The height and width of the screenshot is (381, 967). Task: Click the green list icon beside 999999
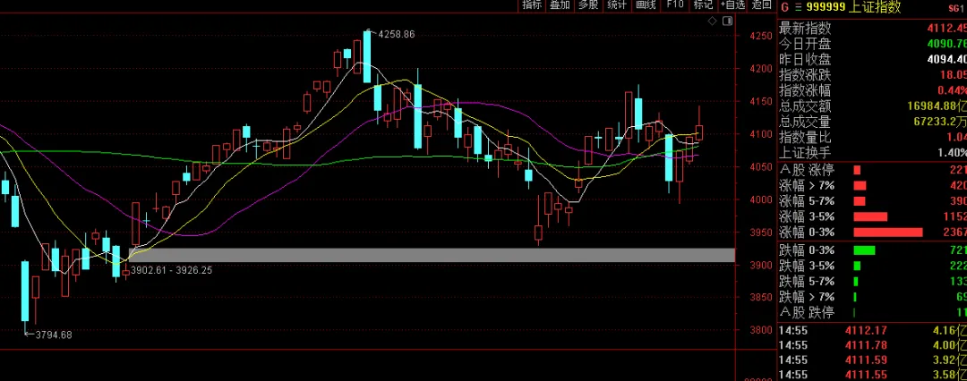click(x=798, y=7)
